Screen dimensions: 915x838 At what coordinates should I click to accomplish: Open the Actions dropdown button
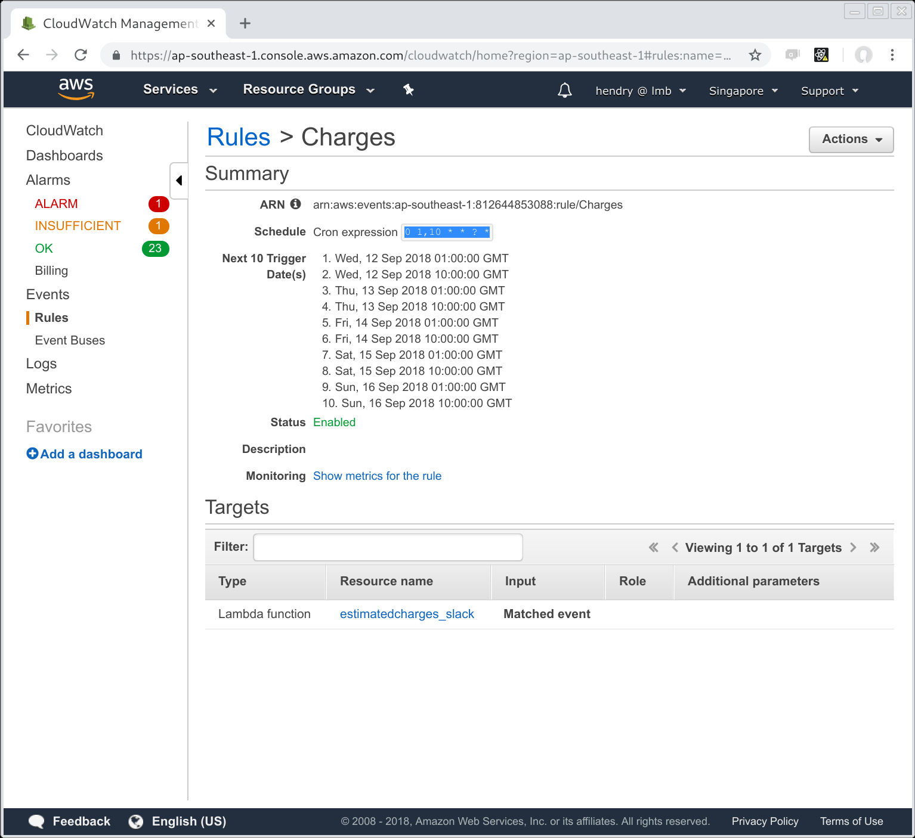pyautogui.click(x=851, y=139)
